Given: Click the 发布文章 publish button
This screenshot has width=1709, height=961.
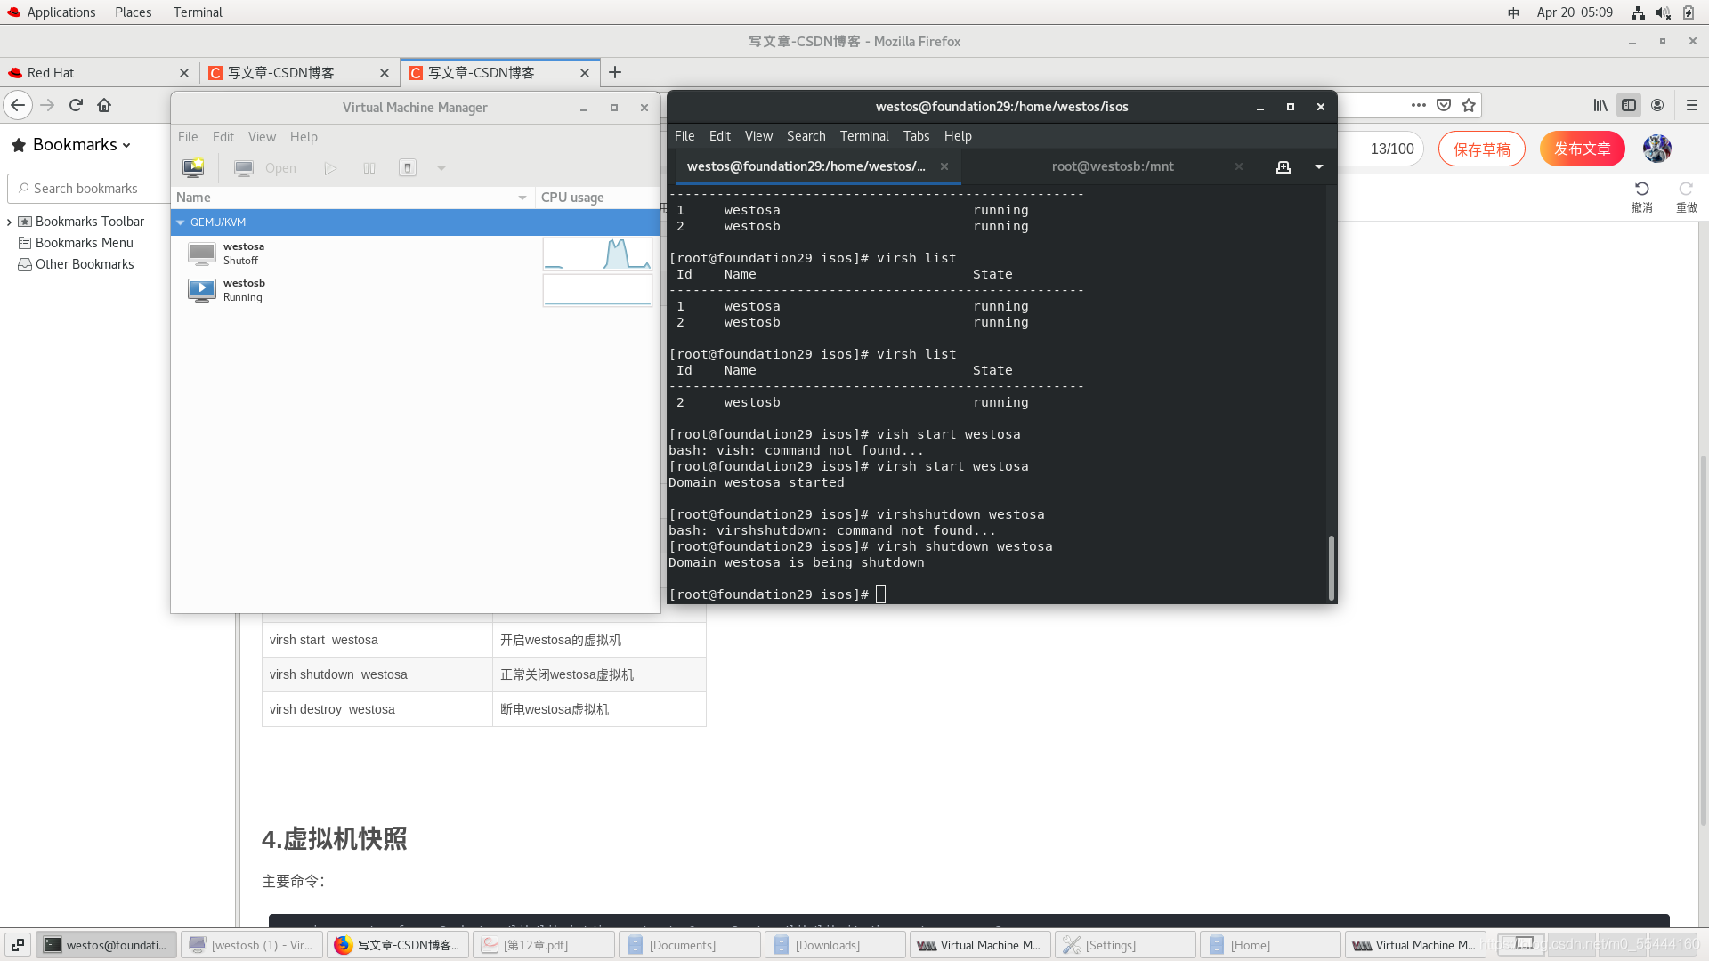Looking at the screenshot, I should tap(1582, 149).
